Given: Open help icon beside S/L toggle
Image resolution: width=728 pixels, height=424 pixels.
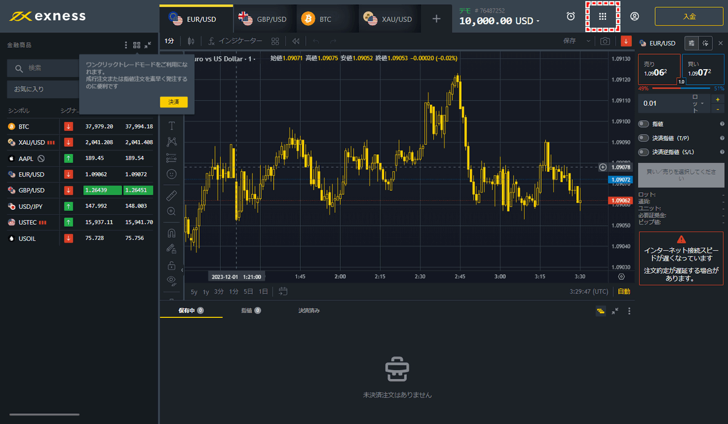Looking at the screenshot, I should click(x=722, y=152).
